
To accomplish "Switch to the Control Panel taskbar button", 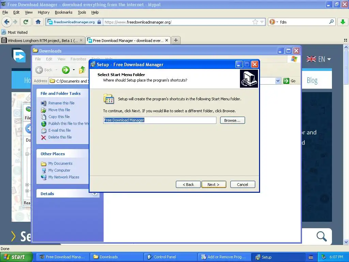I will (170, 257).
